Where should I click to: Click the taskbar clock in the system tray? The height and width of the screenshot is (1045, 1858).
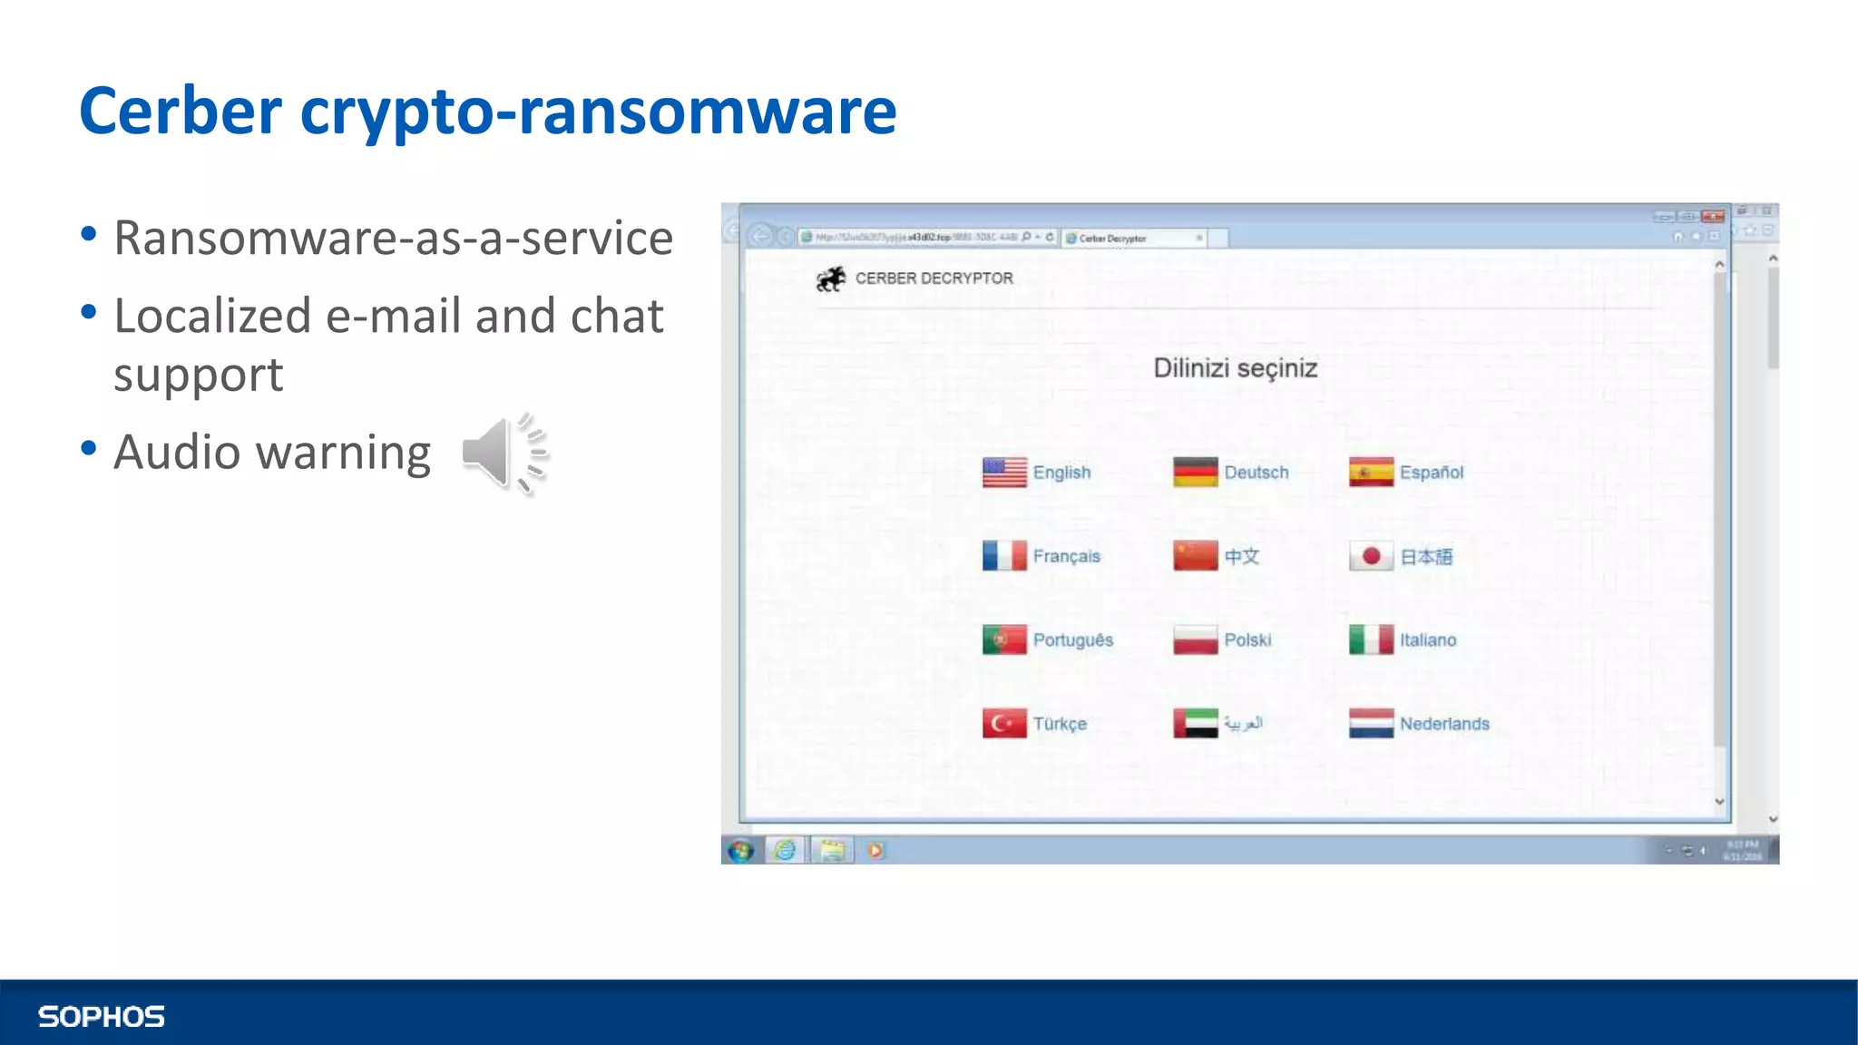pos(1742,850)
